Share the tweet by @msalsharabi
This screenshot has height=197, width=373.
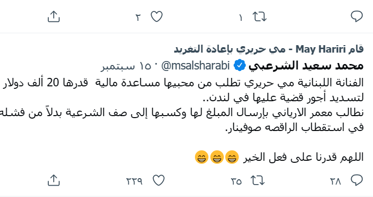(x=54, y=181)
